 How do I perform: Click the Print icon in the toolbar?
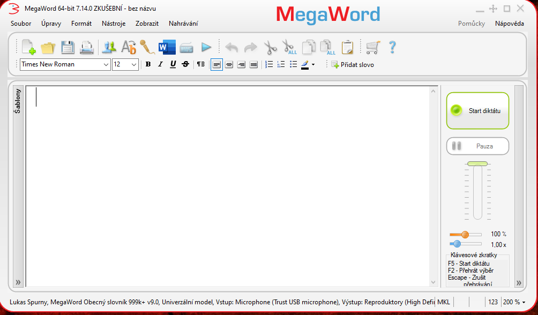(87, 48)
